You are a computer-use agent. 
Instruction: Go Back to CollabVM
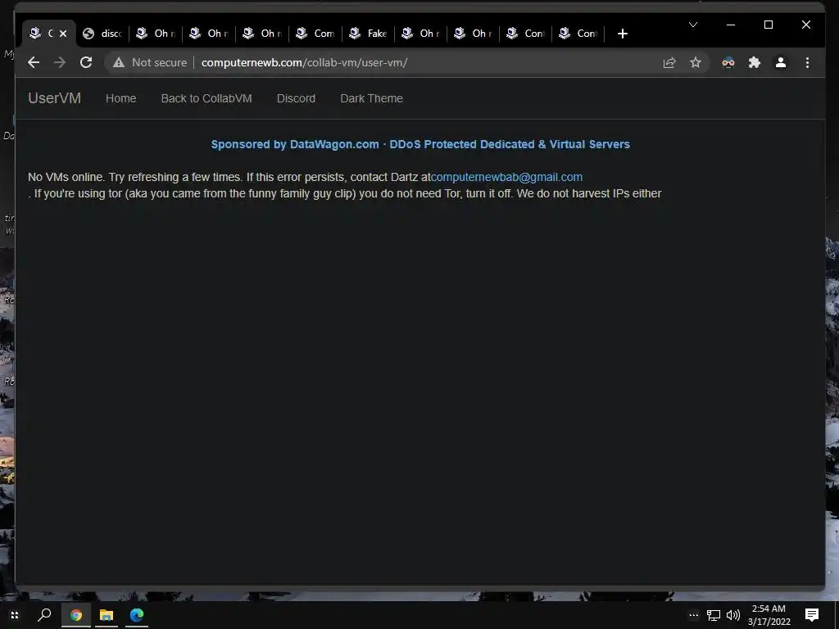click(x=206, y=98)
